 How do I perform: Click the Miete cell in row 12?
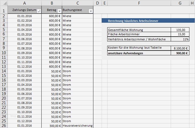tap(78, 62)
